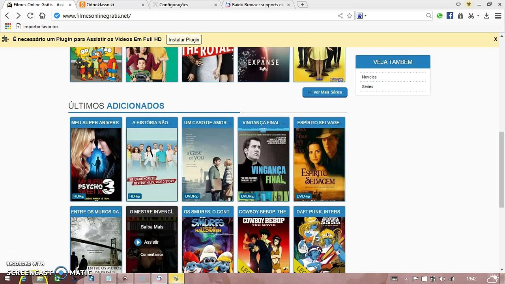This screenshot has height=284, width=505.
Task: Open a new tab with plus button
Action: pos(302,5)
